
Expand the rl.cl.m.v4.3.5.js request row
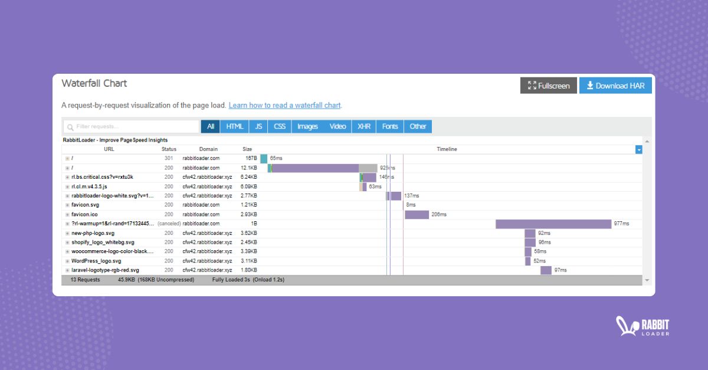(67, 186)
